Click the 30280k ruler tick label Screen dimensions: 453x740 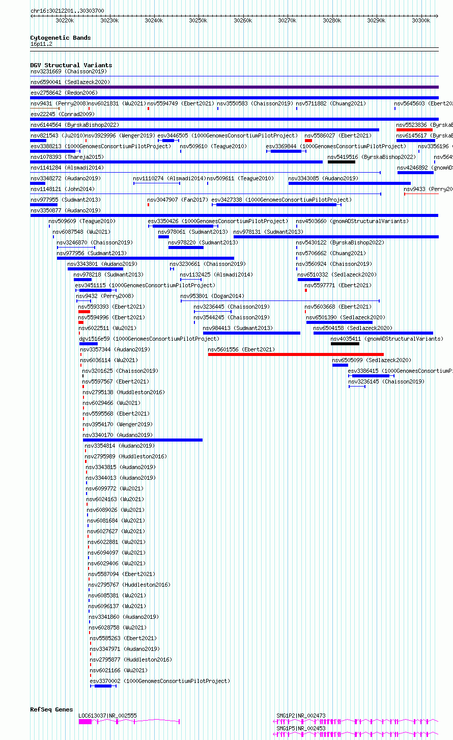point(332,20)
